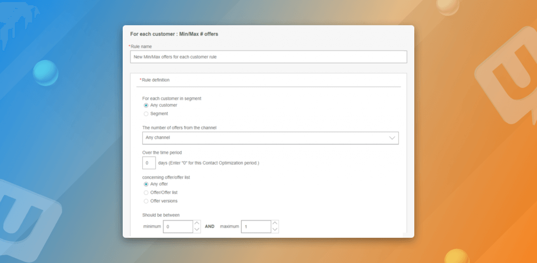Decrease minimum value with down arrow
The width and height of the screenshot is (537, 263).
(x=197, y=229)
